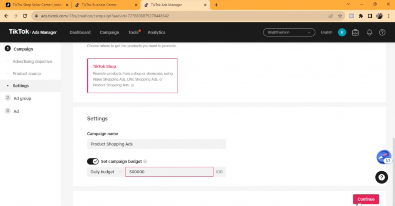Open the briefcase business center icon

(355, 32)
